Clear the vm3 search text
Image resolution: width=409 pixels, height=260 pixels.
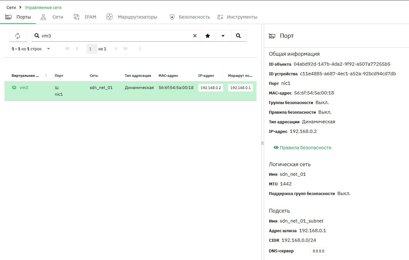(x=195, y=36)
